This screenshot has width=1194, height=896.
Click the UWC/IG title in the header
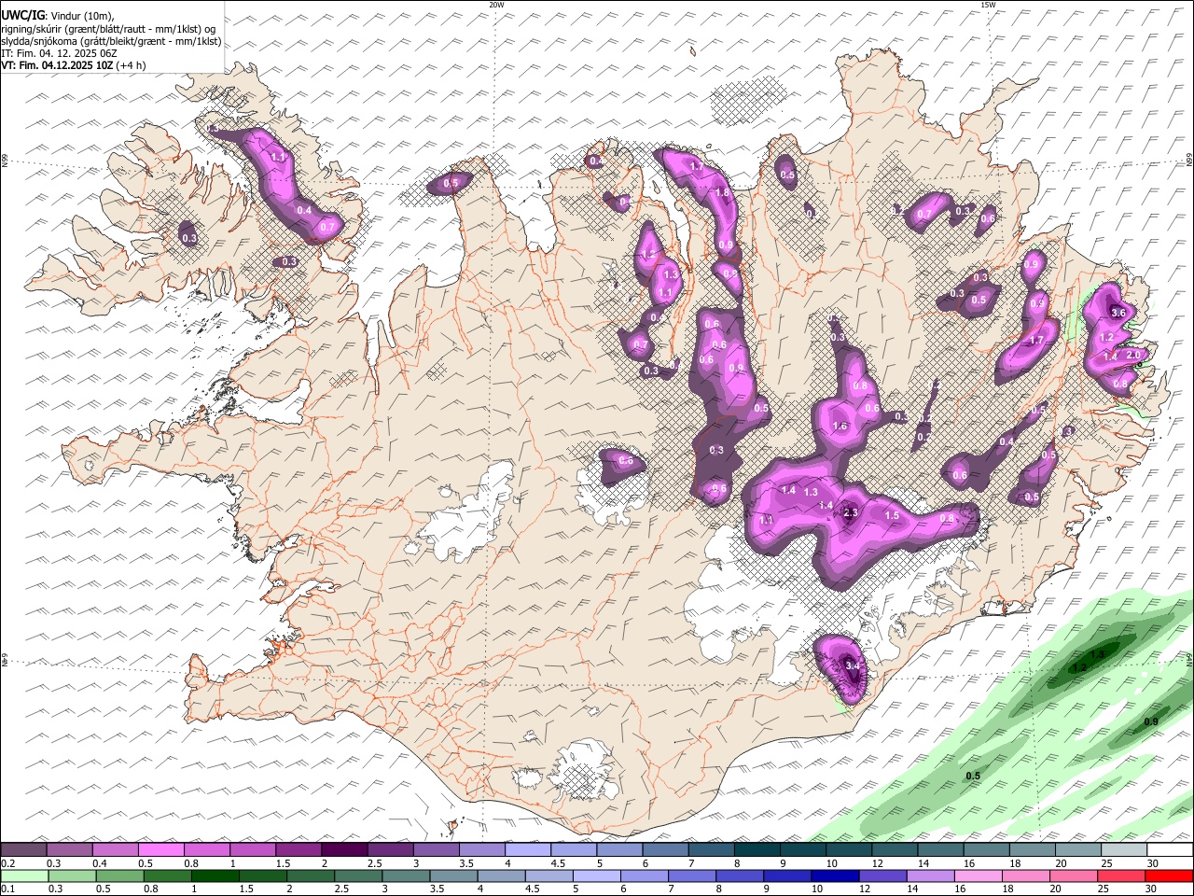point(23,15)
